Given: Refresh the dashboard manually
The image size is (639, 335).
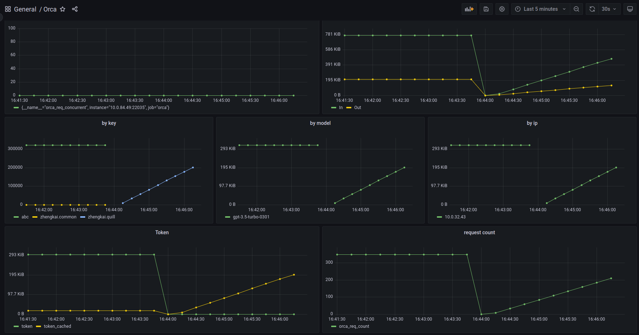Looking at the screenshot, I should coord(592,9).
